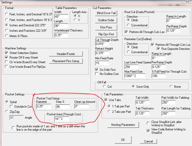Open Placement Pins Setup
This screenshot has width=192, height=146.
(x=66, y=61)
